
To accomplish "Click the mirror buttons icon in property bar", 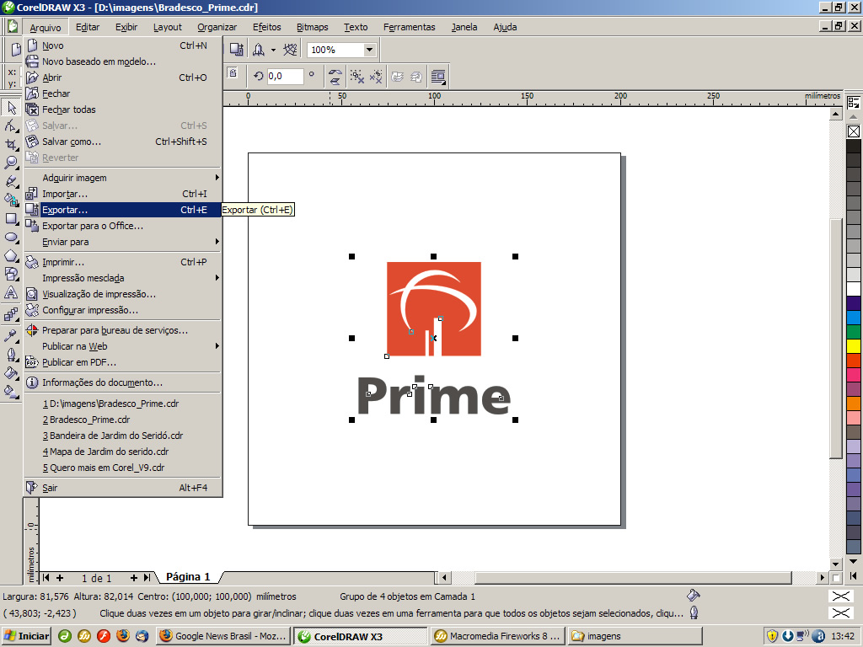I will pos(335,77).
